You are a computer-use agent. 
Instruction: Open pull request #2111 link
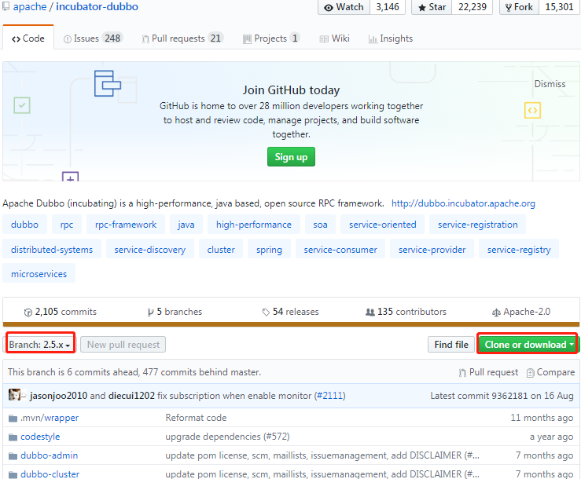click(329, 395)
